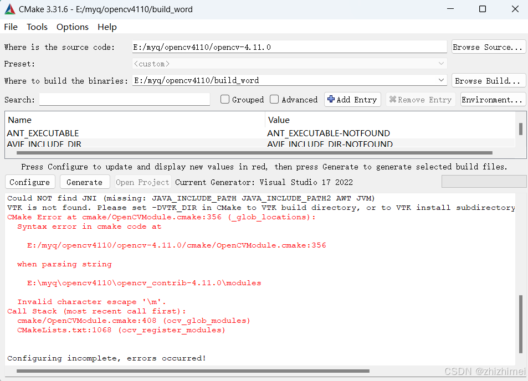Screen dimensions: 528x381
Task: Click Browse Build button
Action: pos(489,81)
